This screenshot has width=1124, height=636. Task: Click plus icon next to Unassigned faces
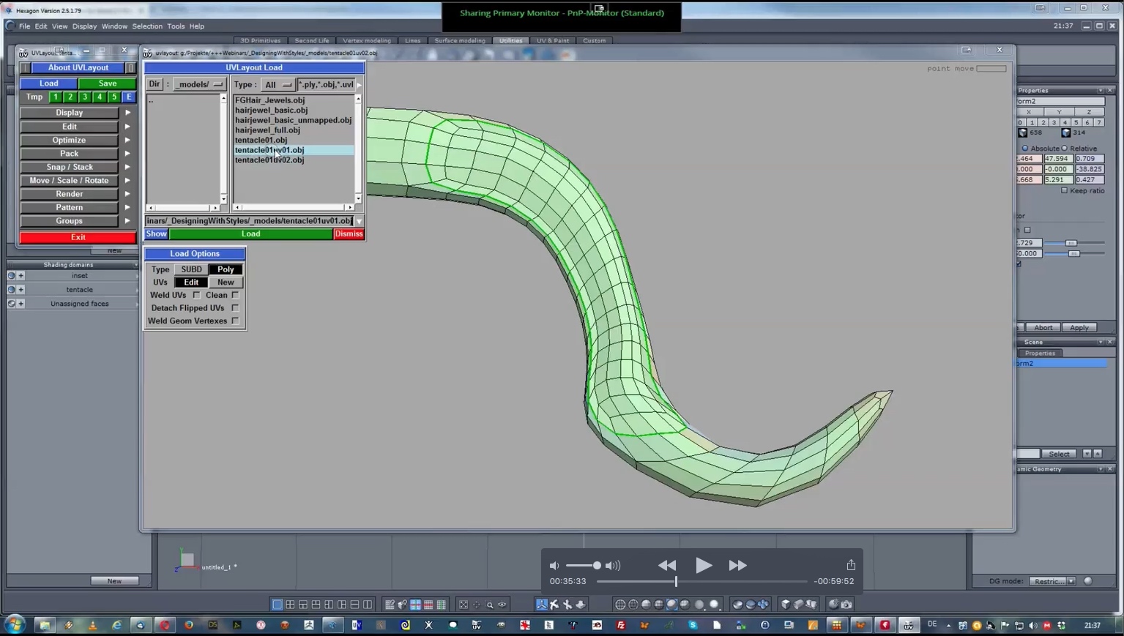click(21, 304)
